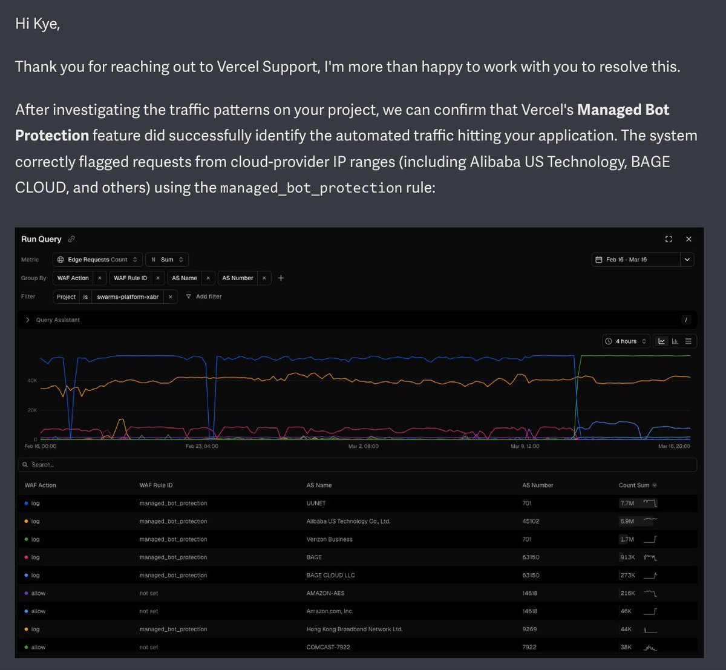Click the 6.9M count sparkline for Alibaba
The image size is (726, 670).
(x=650, y=521)
